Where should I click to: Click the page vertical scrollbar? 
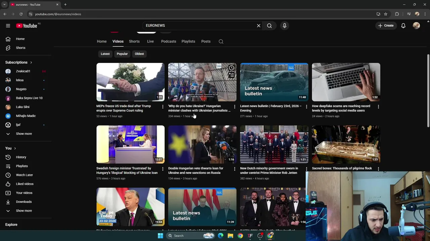pos(428,90)
